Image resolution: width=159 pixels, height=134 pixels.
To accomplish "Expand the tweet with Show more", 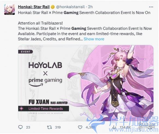I will tap(94, 39).
